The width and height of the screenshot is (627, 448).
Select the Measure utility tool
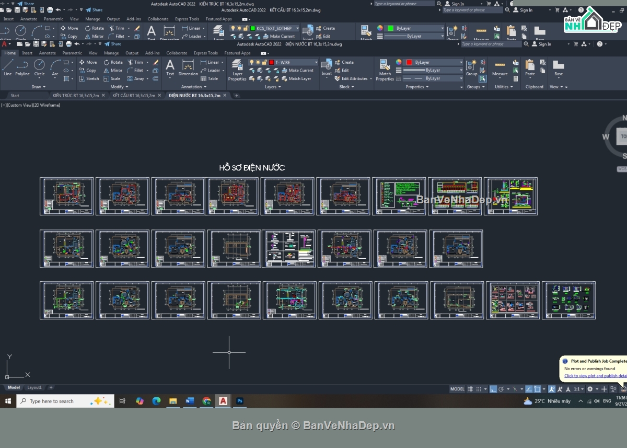[x=500, y=67]
